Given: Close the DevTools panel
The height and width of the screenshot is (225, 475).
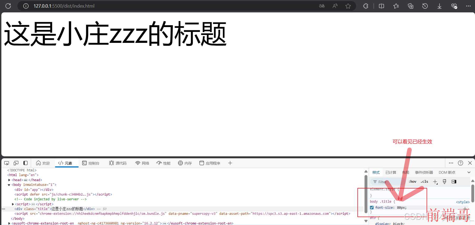Looking at the screenshot, I should click(470, 163).
